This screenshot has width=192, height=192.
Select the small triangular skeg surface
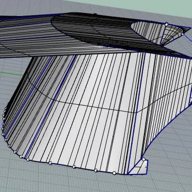click(x=139, y=168)
